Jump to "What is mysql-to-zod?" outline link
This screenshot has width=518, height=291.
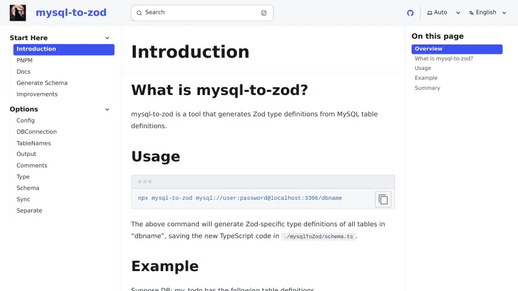(x=444, y=58)
